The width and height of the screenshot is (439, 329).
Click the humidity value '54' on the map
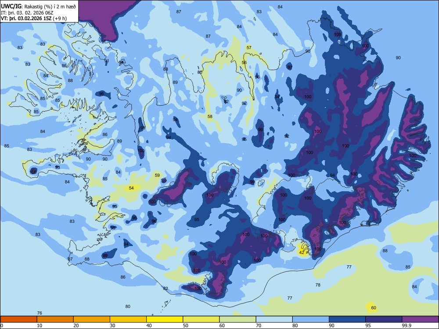point(131,188)
